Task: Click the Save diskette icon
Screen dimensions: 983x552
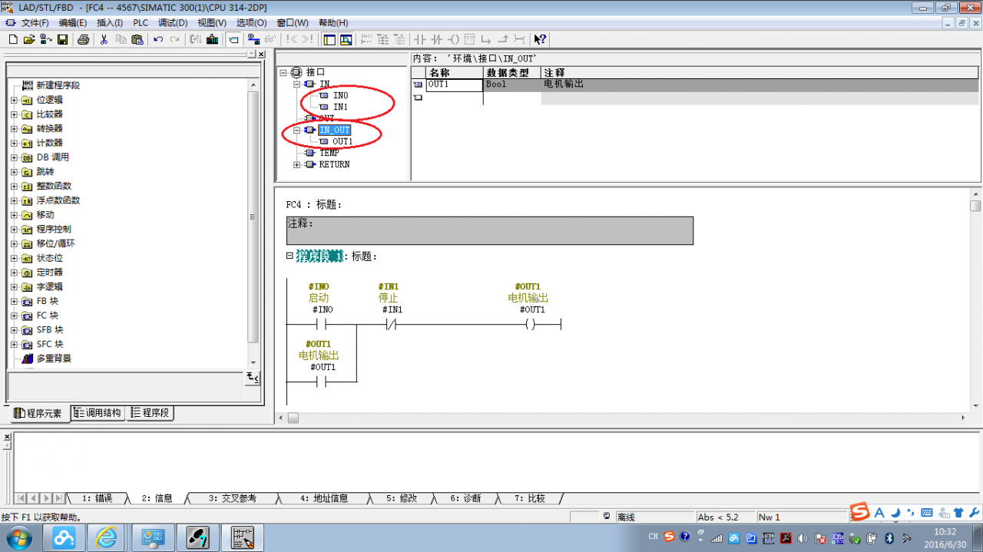Action: point(62,39)
